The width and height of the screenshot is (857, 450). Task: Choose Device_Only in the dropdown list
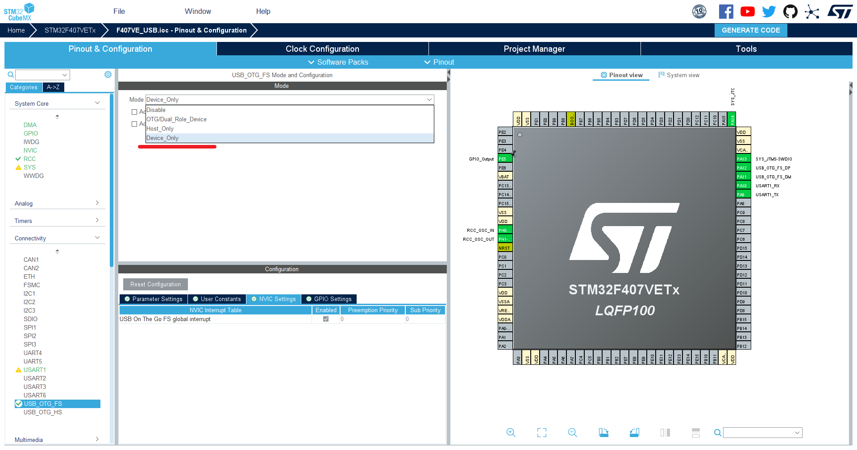(x=290, y=138)
